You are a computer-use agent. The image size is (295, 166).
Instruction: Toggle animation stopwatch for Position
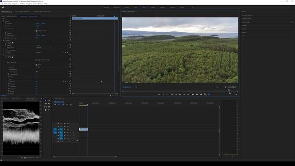click(6, 24)
